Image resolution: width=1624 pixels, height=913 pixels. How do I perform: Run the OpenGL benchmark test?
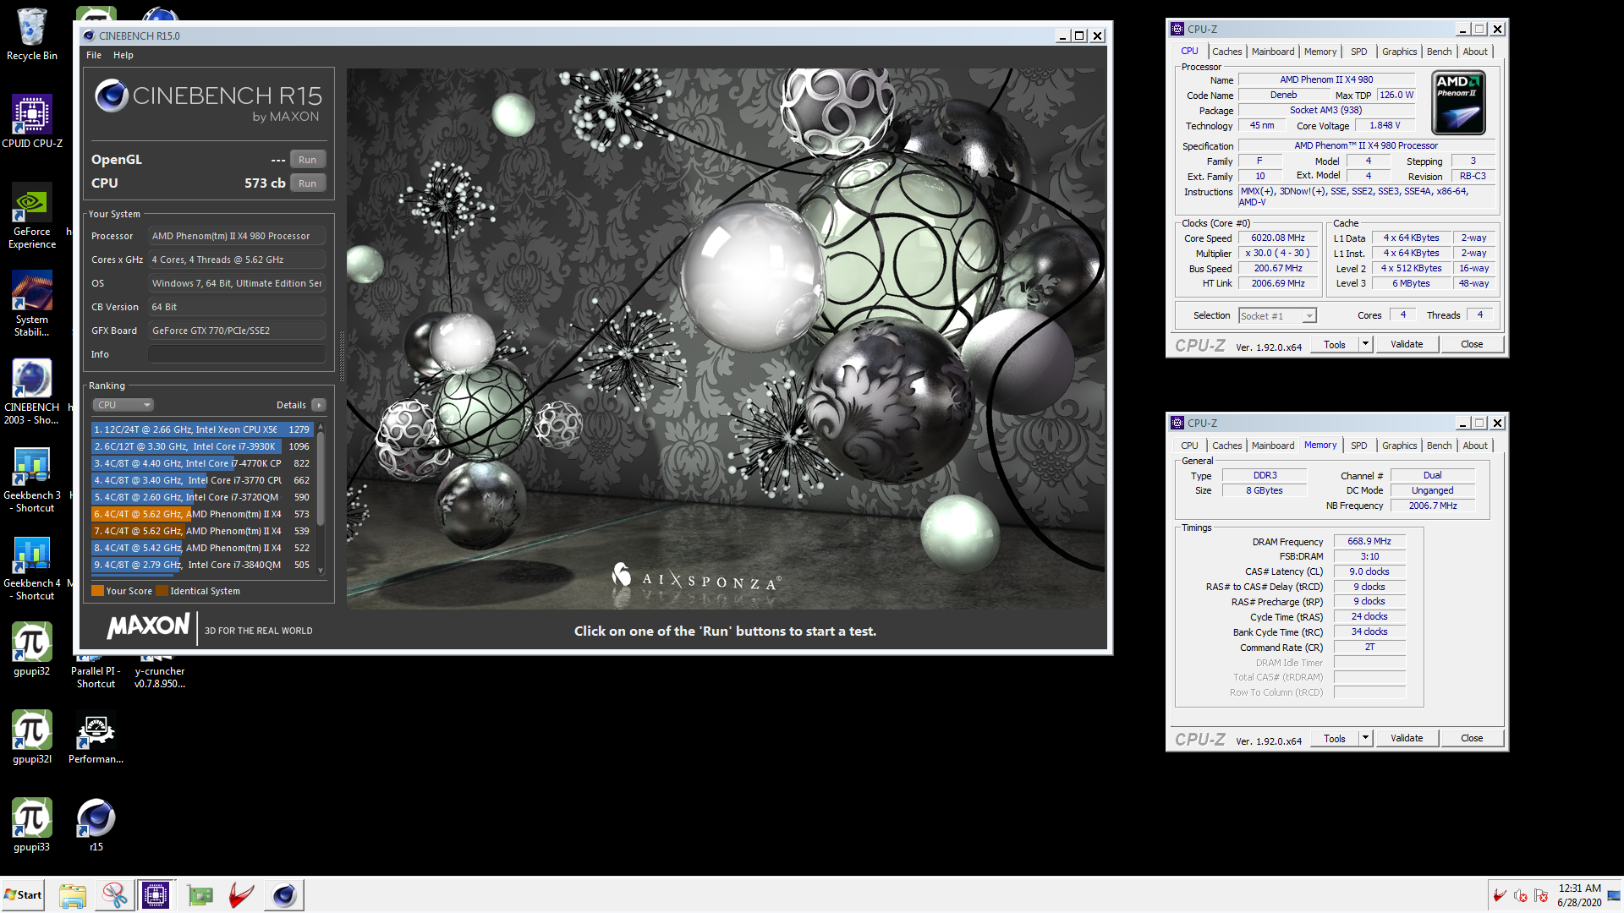coord(308,160)
